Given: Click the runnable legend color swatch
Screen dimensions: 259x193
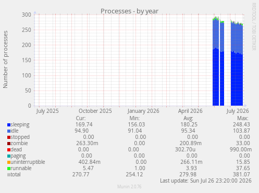Looking at the screenshot, I should [x=9, y=169].
